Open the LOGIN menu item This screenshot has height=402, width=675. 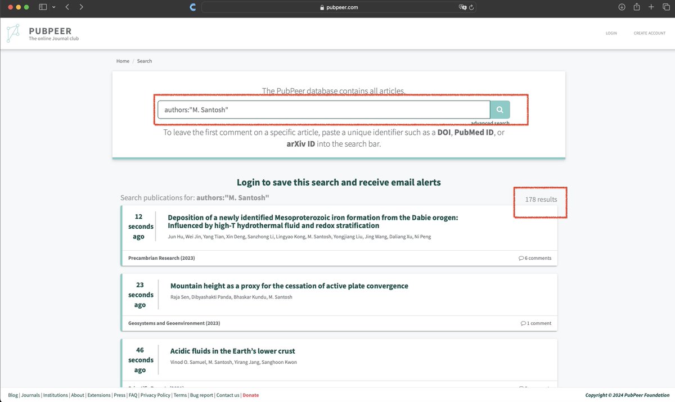tap(611, 33)
